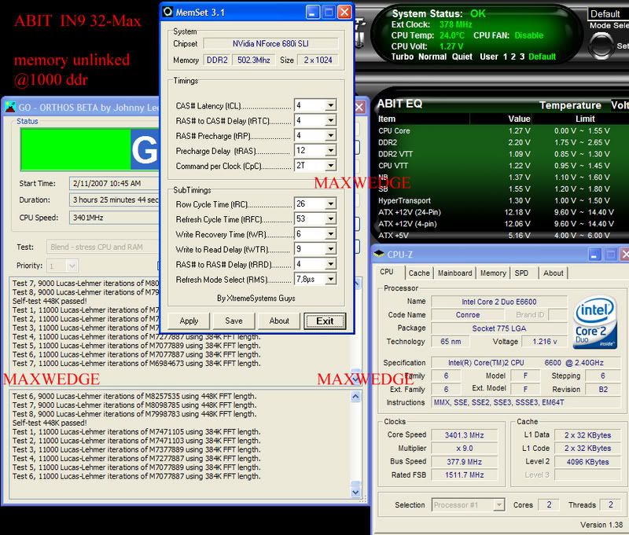Expand the Refresh Mode Select (RMS) dropdown

click(x=330, y=279)
